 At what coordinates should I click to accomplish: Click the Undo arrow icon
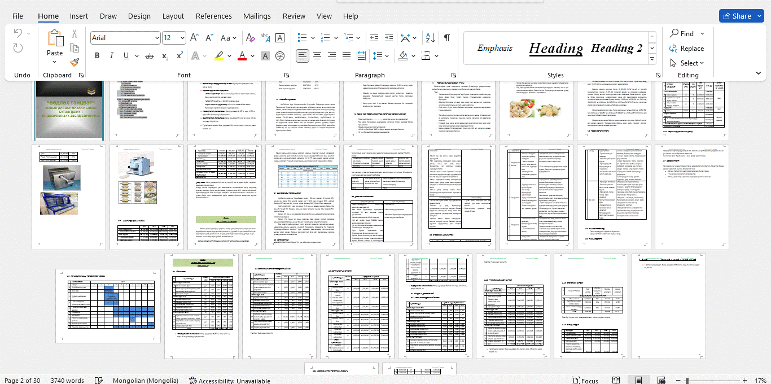click(x=18, y=34)
